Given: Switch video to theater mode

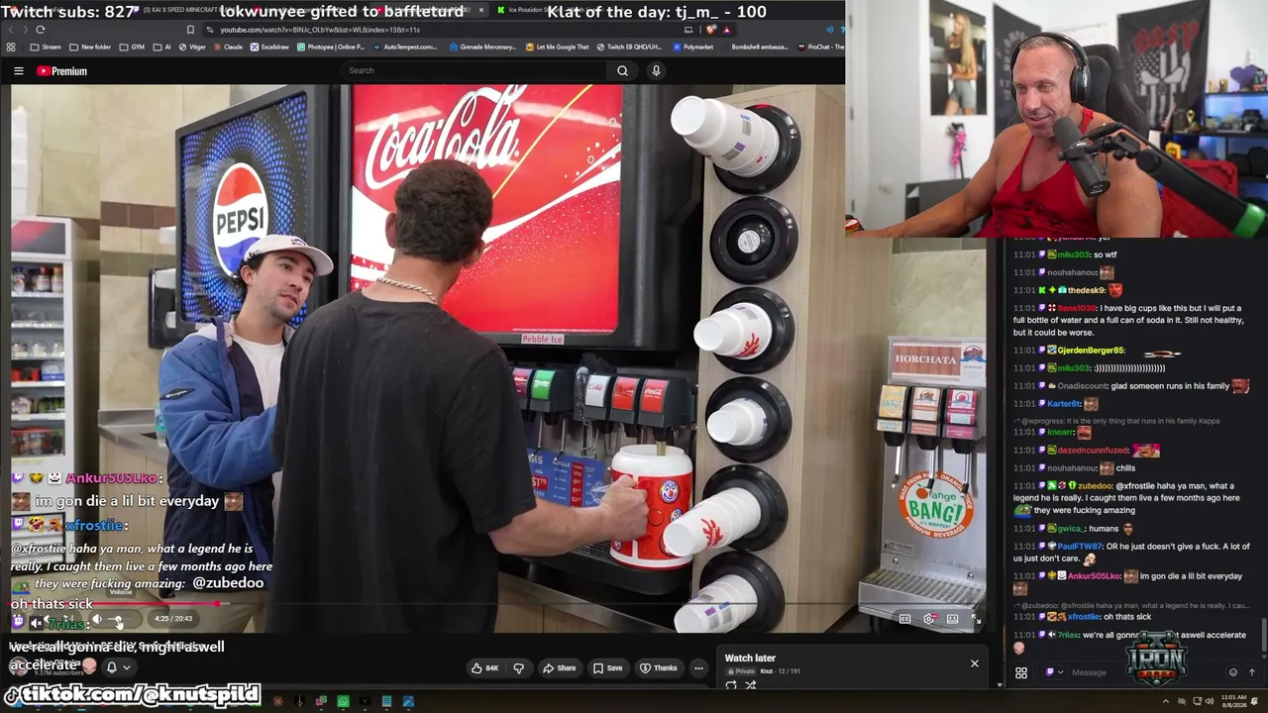Looking at the screenshot, I should tap(952, 619).
